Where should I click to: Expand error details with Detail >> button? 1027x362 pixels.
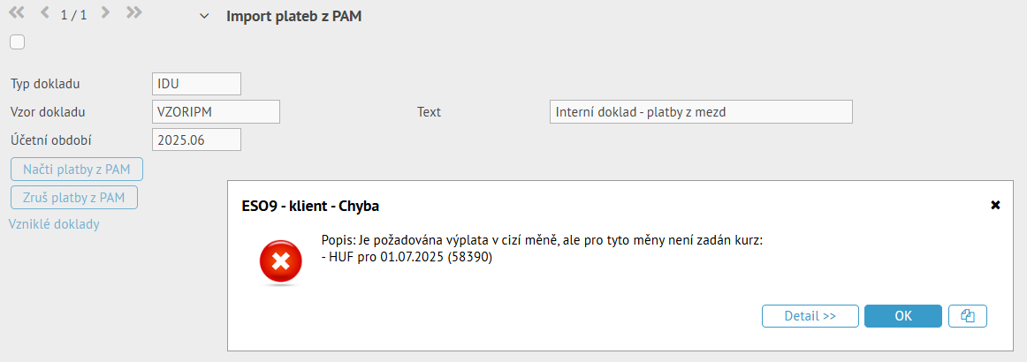[810, 315]
